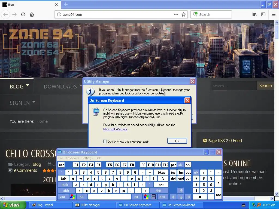Viewport: 279px width, 209px height.
Task: Open the Microsoft Web site link
Action: (x=115, y=129)
